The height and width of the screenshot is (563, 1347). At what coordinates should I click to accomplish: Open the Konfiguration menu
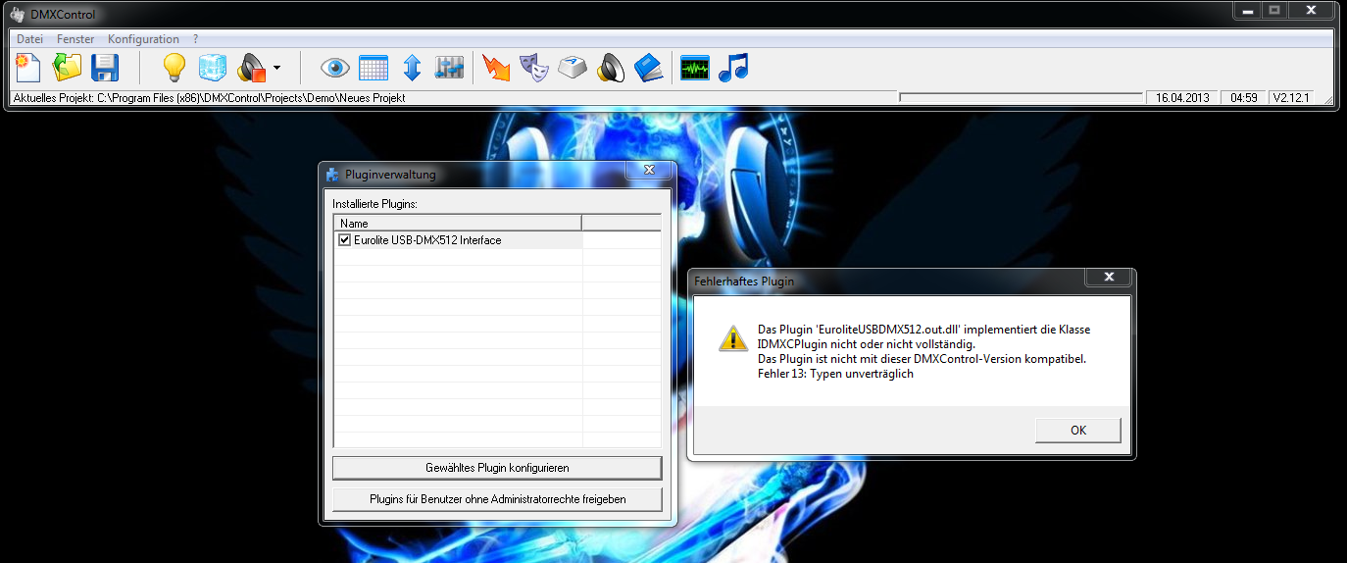(143, 39)
